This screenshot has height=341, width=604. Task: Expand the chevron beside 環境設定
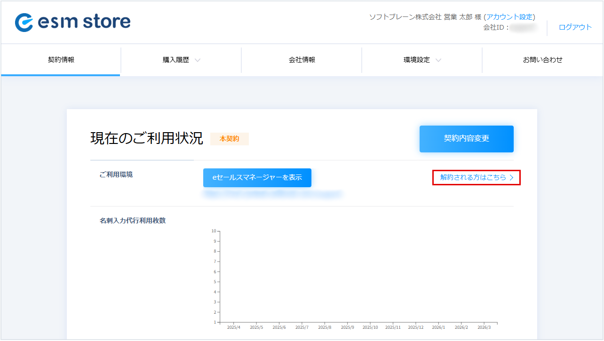[438, 60]
